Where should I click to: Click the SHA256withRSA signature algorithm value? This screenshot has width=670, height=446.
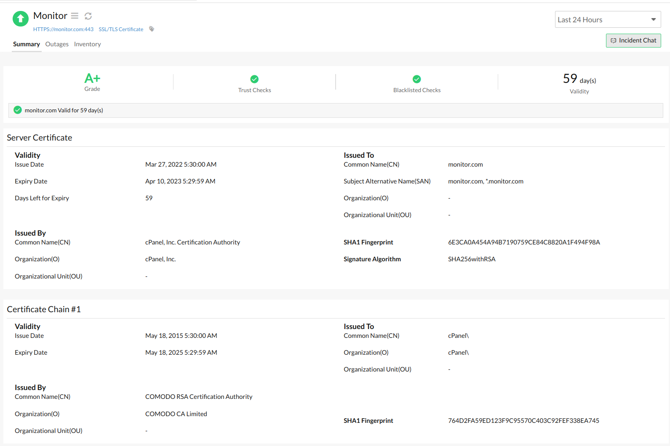point(471,259)
